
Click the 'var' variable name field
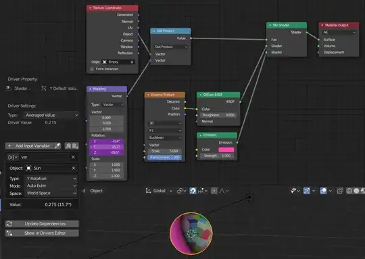tap(45, 157)
